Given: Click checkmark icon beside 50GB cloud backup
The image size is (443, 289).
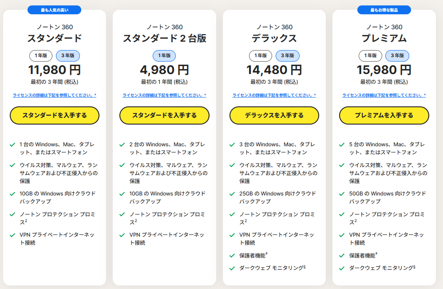Looking at the screenshot, I should 342,194.
